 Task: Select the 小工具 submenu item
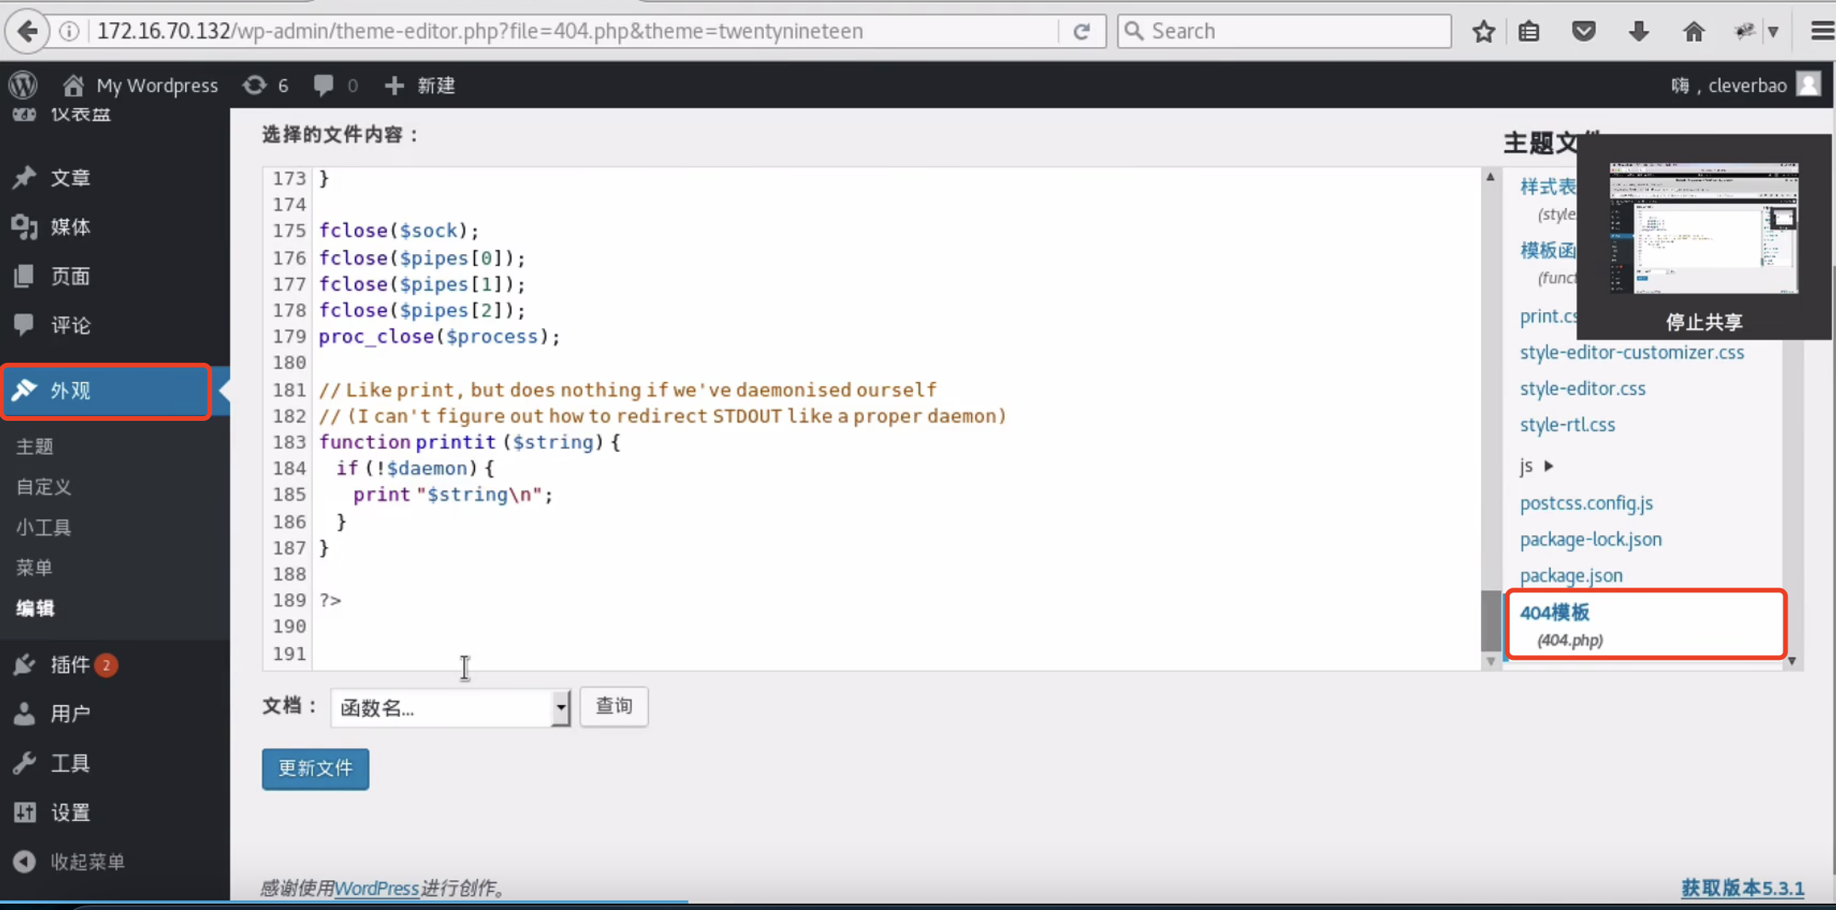click(44, 527)
